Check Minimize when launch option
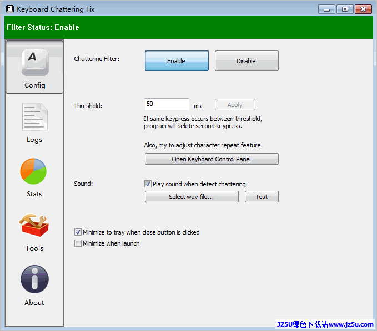This screenshot has height=331, width=377. (78, 243)
